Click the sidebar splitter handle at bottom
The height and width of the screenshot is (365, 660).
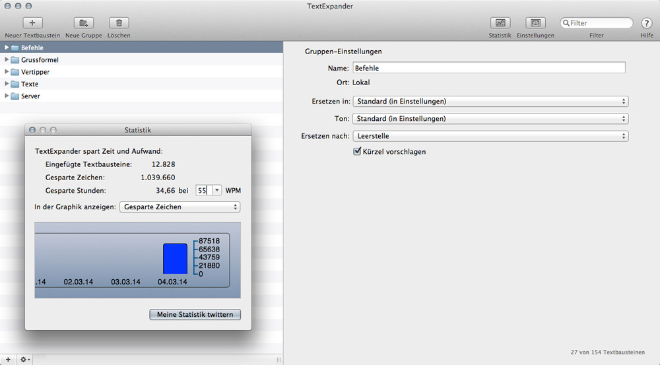[x=279, y=360]
